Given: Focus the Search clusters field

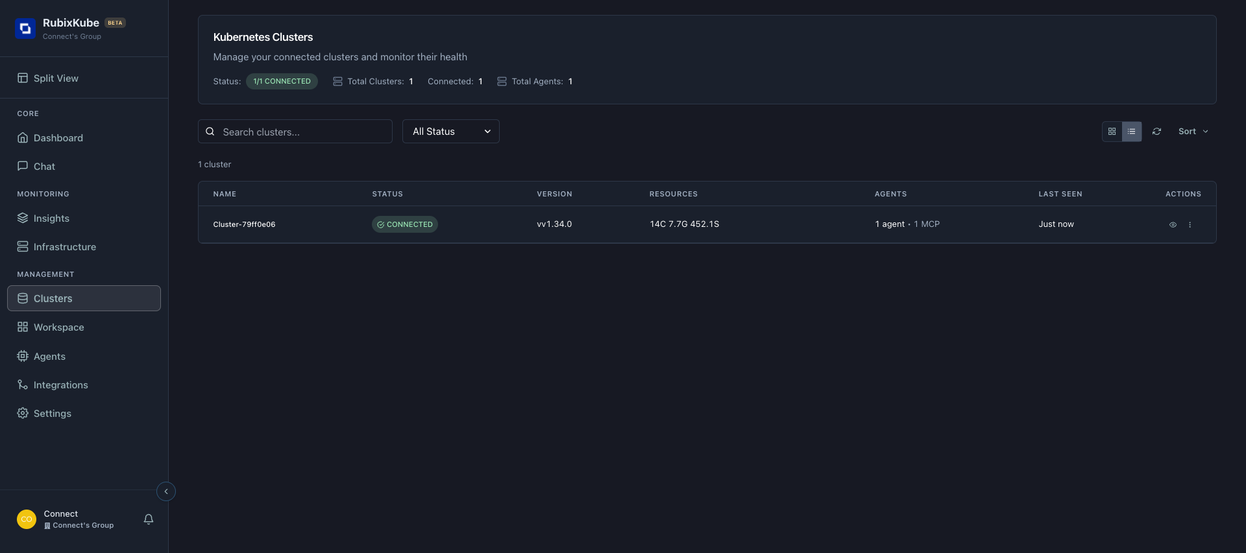Looking at the screenshot, I should point(295,132).
